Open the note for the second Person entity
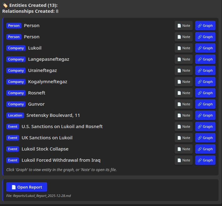Image resolution: width=222 pixels, height=206 pixels. pyautogui.click(x=183, y=37)
